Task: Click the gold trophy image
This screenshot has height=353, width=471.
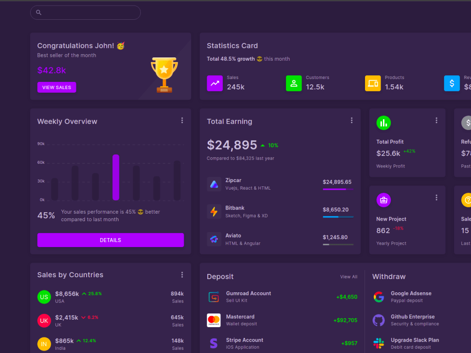Action: click(164, 75)
